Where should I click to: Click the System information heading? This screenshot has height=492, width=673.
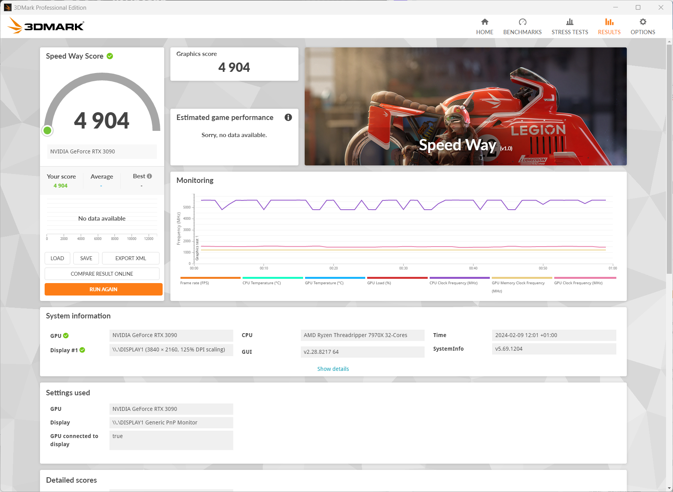tap(78, 316)
